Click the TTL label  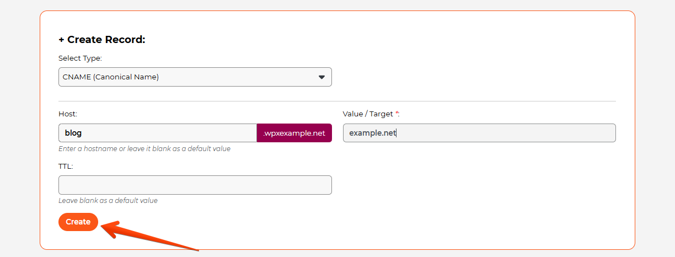tap(66, 165)
